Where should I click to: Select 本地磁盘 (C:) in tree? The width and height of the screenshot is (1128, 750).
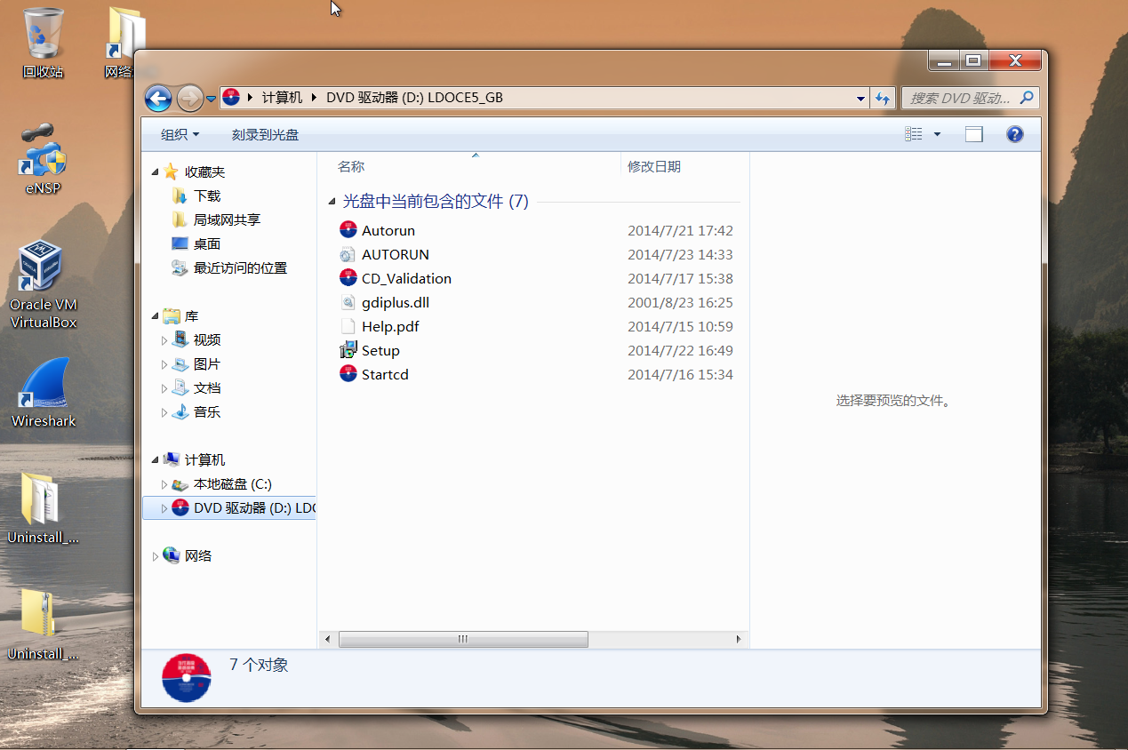(232, 484)
